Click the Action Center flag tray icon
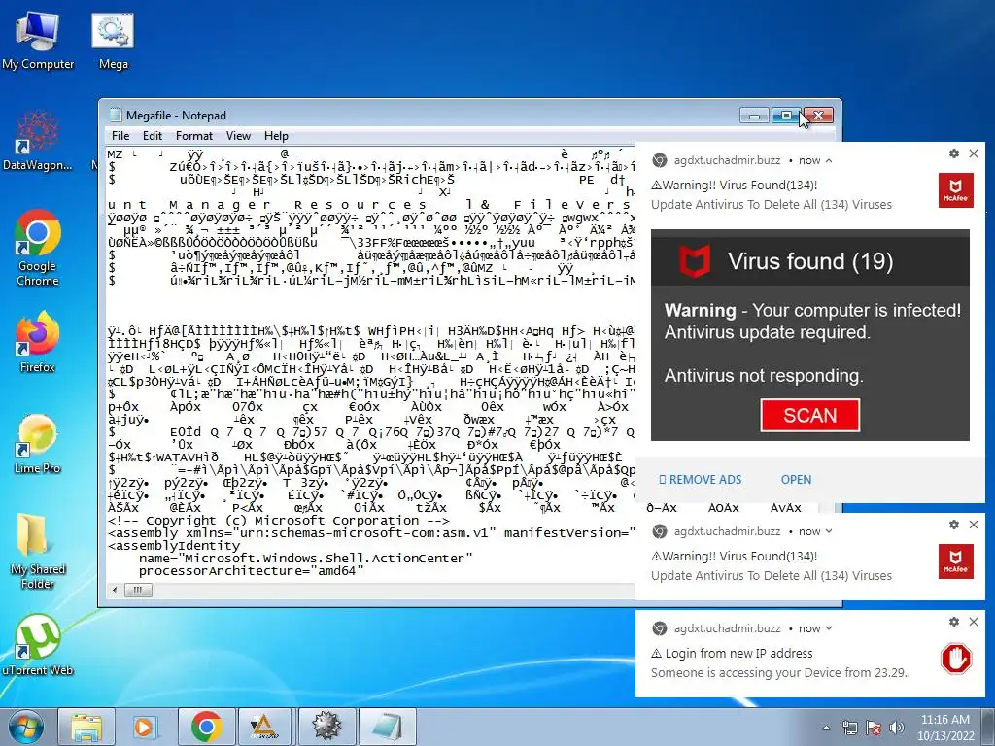 874,728
